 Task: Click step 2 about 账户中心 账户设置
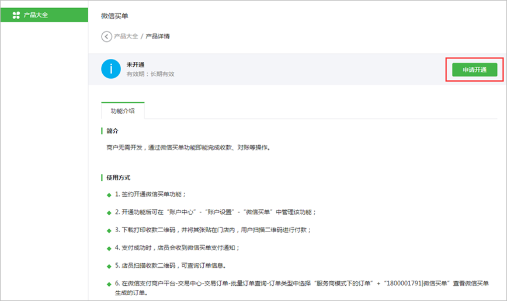click(x=216, y=212)
